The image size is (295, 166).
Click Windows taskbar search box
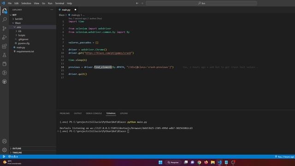[x=173, y=162]
